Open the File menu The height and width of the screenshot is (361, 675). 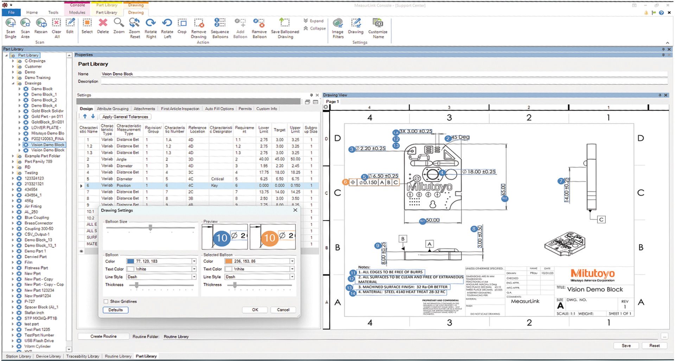11,12
